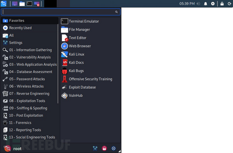This screenshot has width=233, height=153.
Task: Open the Kali Linux website entry
Action: pos(90,54)
